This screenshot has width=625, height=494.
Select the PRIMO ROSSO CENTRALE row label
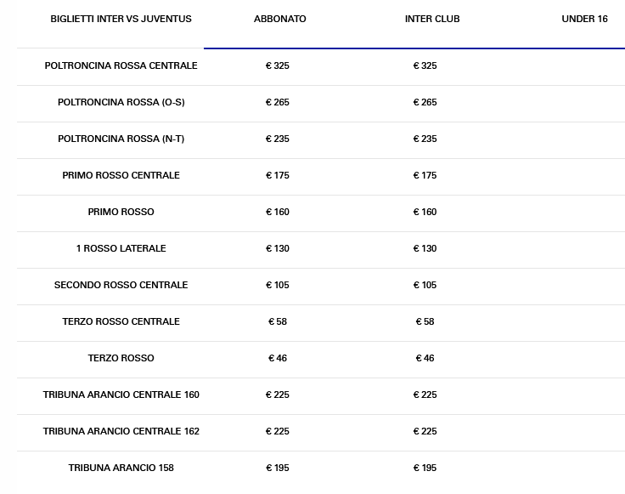coord(121,175)
